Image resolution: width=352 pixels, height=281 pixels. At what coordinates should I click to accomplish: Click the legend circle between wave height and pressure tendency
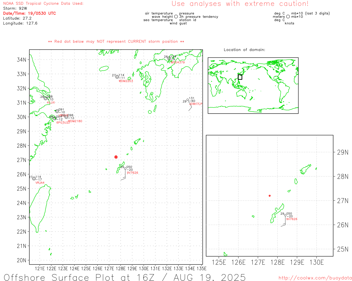pyautogui.click(x=176, y=17)
